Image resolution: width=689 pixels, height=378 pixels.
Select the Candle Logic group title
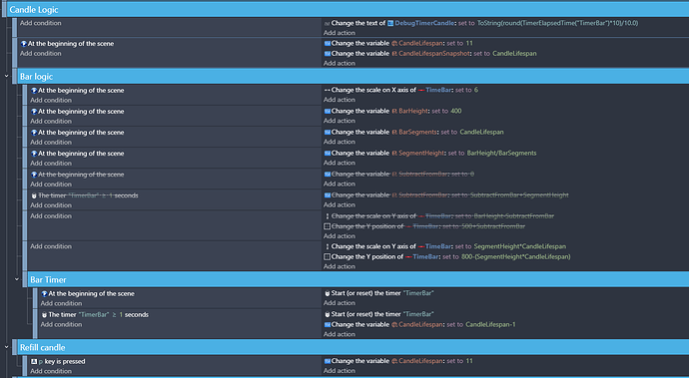pos(34,10)
